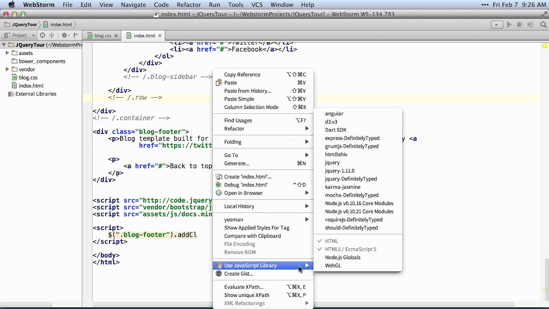Click the Create 'index.html' run config icon

click(x=219, y=176)
